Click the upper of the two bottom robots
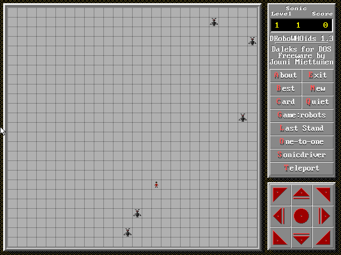This screenshot has width=341, height=255. coord(137,214)
